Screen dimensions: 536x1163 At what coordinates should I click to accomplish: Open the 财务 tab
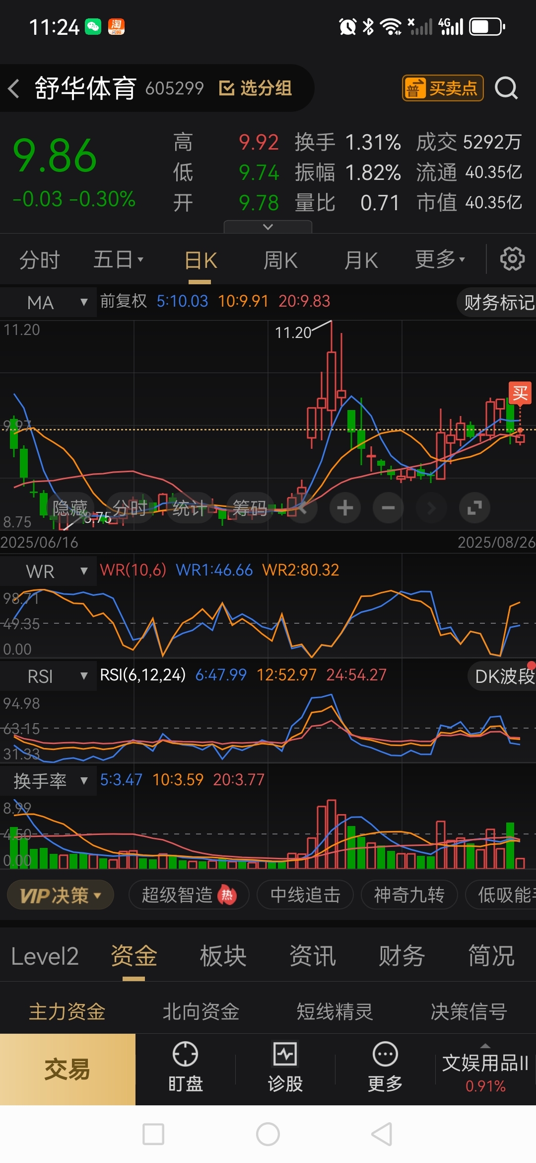point(402,956)
